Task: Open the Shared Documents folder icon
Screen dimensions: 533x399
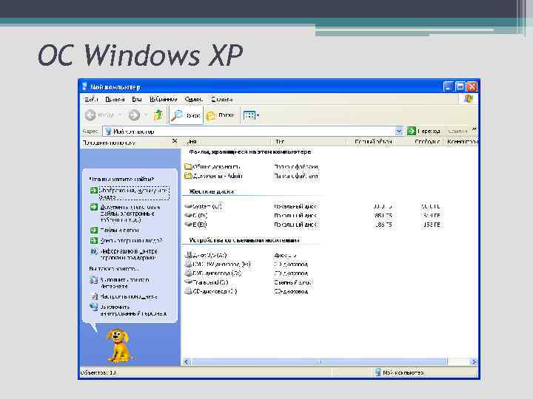Action: tap(188, 166)
